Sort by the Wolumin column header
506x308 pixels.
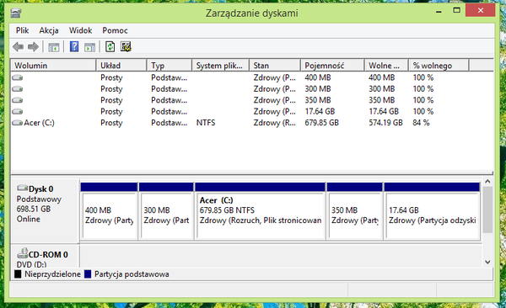(x=54, y=66)
